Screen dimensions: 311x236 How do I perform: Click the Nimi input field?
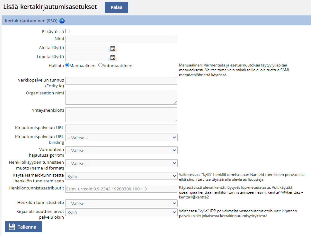click(121, 39)
